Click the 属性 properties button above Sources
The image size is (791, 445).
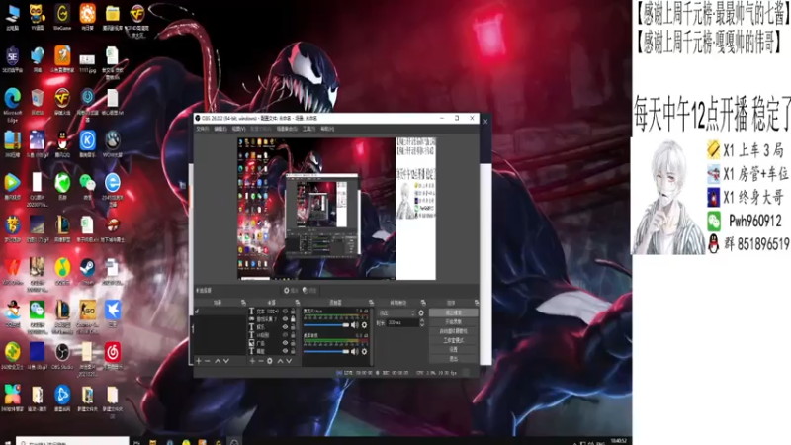click(291, 290)
